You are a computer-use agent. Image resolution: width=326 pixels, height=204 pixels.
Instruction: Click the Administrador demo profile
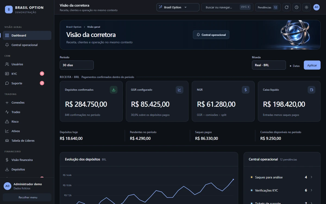[x=27, y=186]
